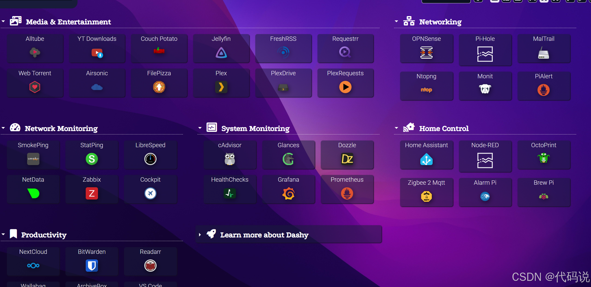The height and width of the screenshot is (287, 591).
Task: Open NextCloud logo icon
Action: click(33, 266)
